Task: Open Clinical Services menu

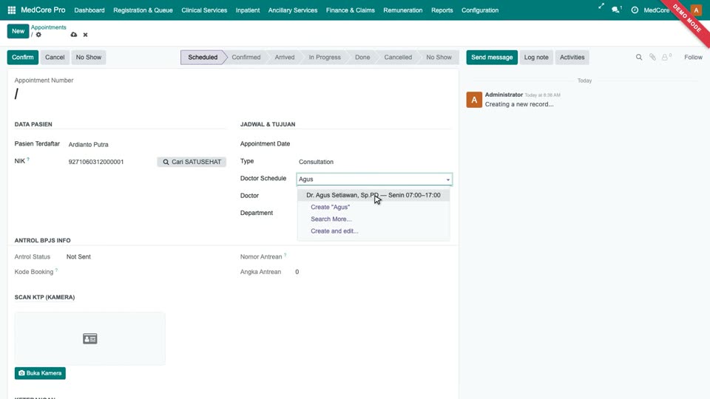Action: pos(204,10)
